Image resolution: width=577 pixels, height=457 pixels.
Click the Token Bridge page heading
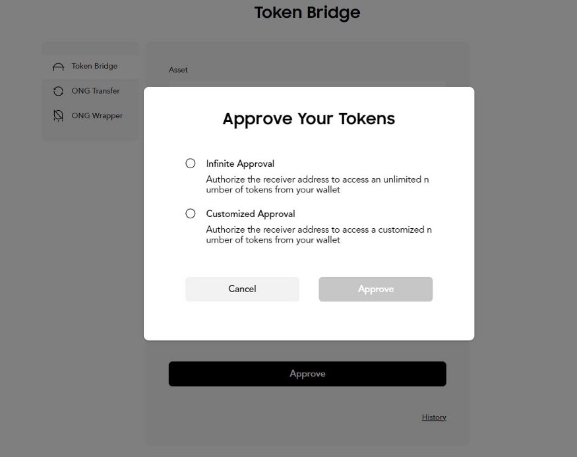[x=307, y=13]
